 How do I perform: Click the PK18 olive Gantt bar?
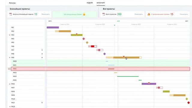[x=166, y=91]
